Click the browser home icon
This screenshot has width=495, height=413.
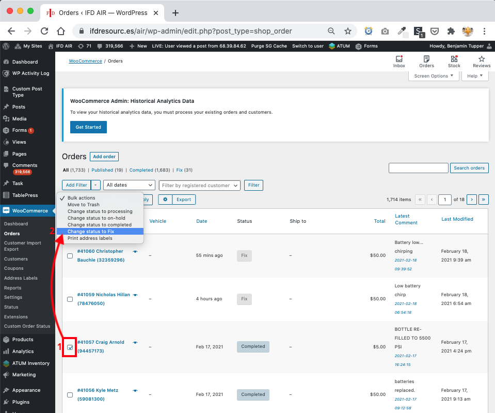(61, 31)
